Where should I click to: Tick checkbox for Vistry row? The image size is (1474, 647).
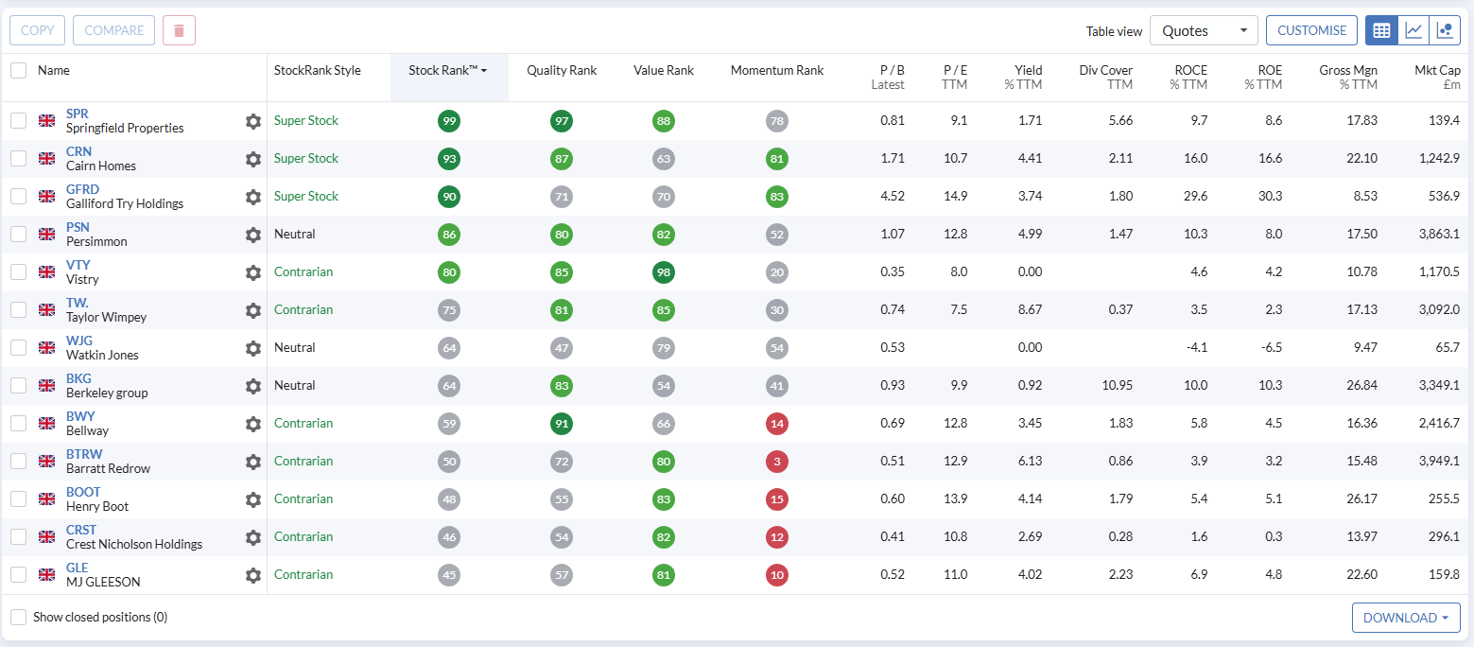[x=19, y=272]
